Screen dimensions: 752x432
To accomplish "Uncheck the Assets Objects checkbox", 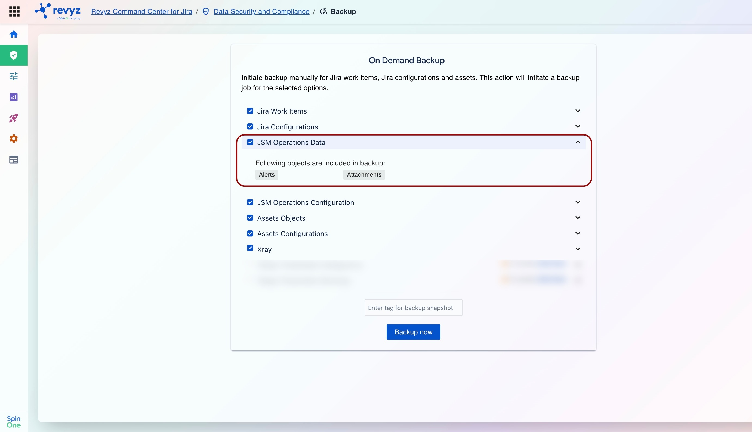I will click(x=250, y=218).
